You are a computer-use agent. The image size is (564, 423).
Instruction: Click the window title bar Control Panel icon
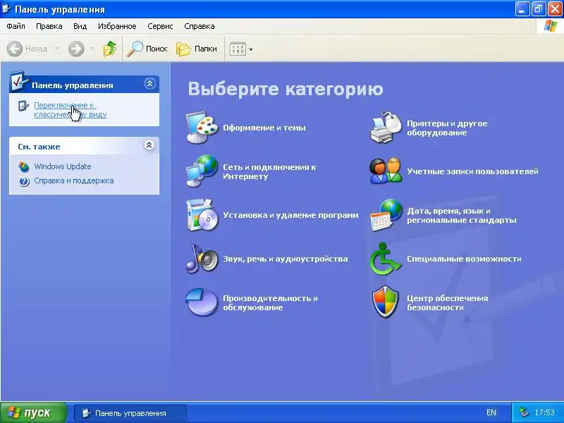point(6,8)
